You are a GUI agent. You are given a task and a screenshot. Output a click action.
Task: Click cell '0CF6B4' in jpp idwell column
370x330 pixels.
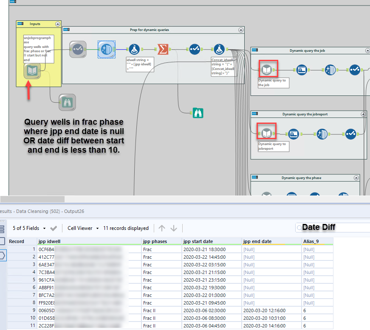(89, 249)
